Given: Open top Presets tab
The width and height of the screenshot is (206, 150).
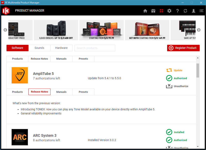Looking at the screenshot, I should coord(83,59).
